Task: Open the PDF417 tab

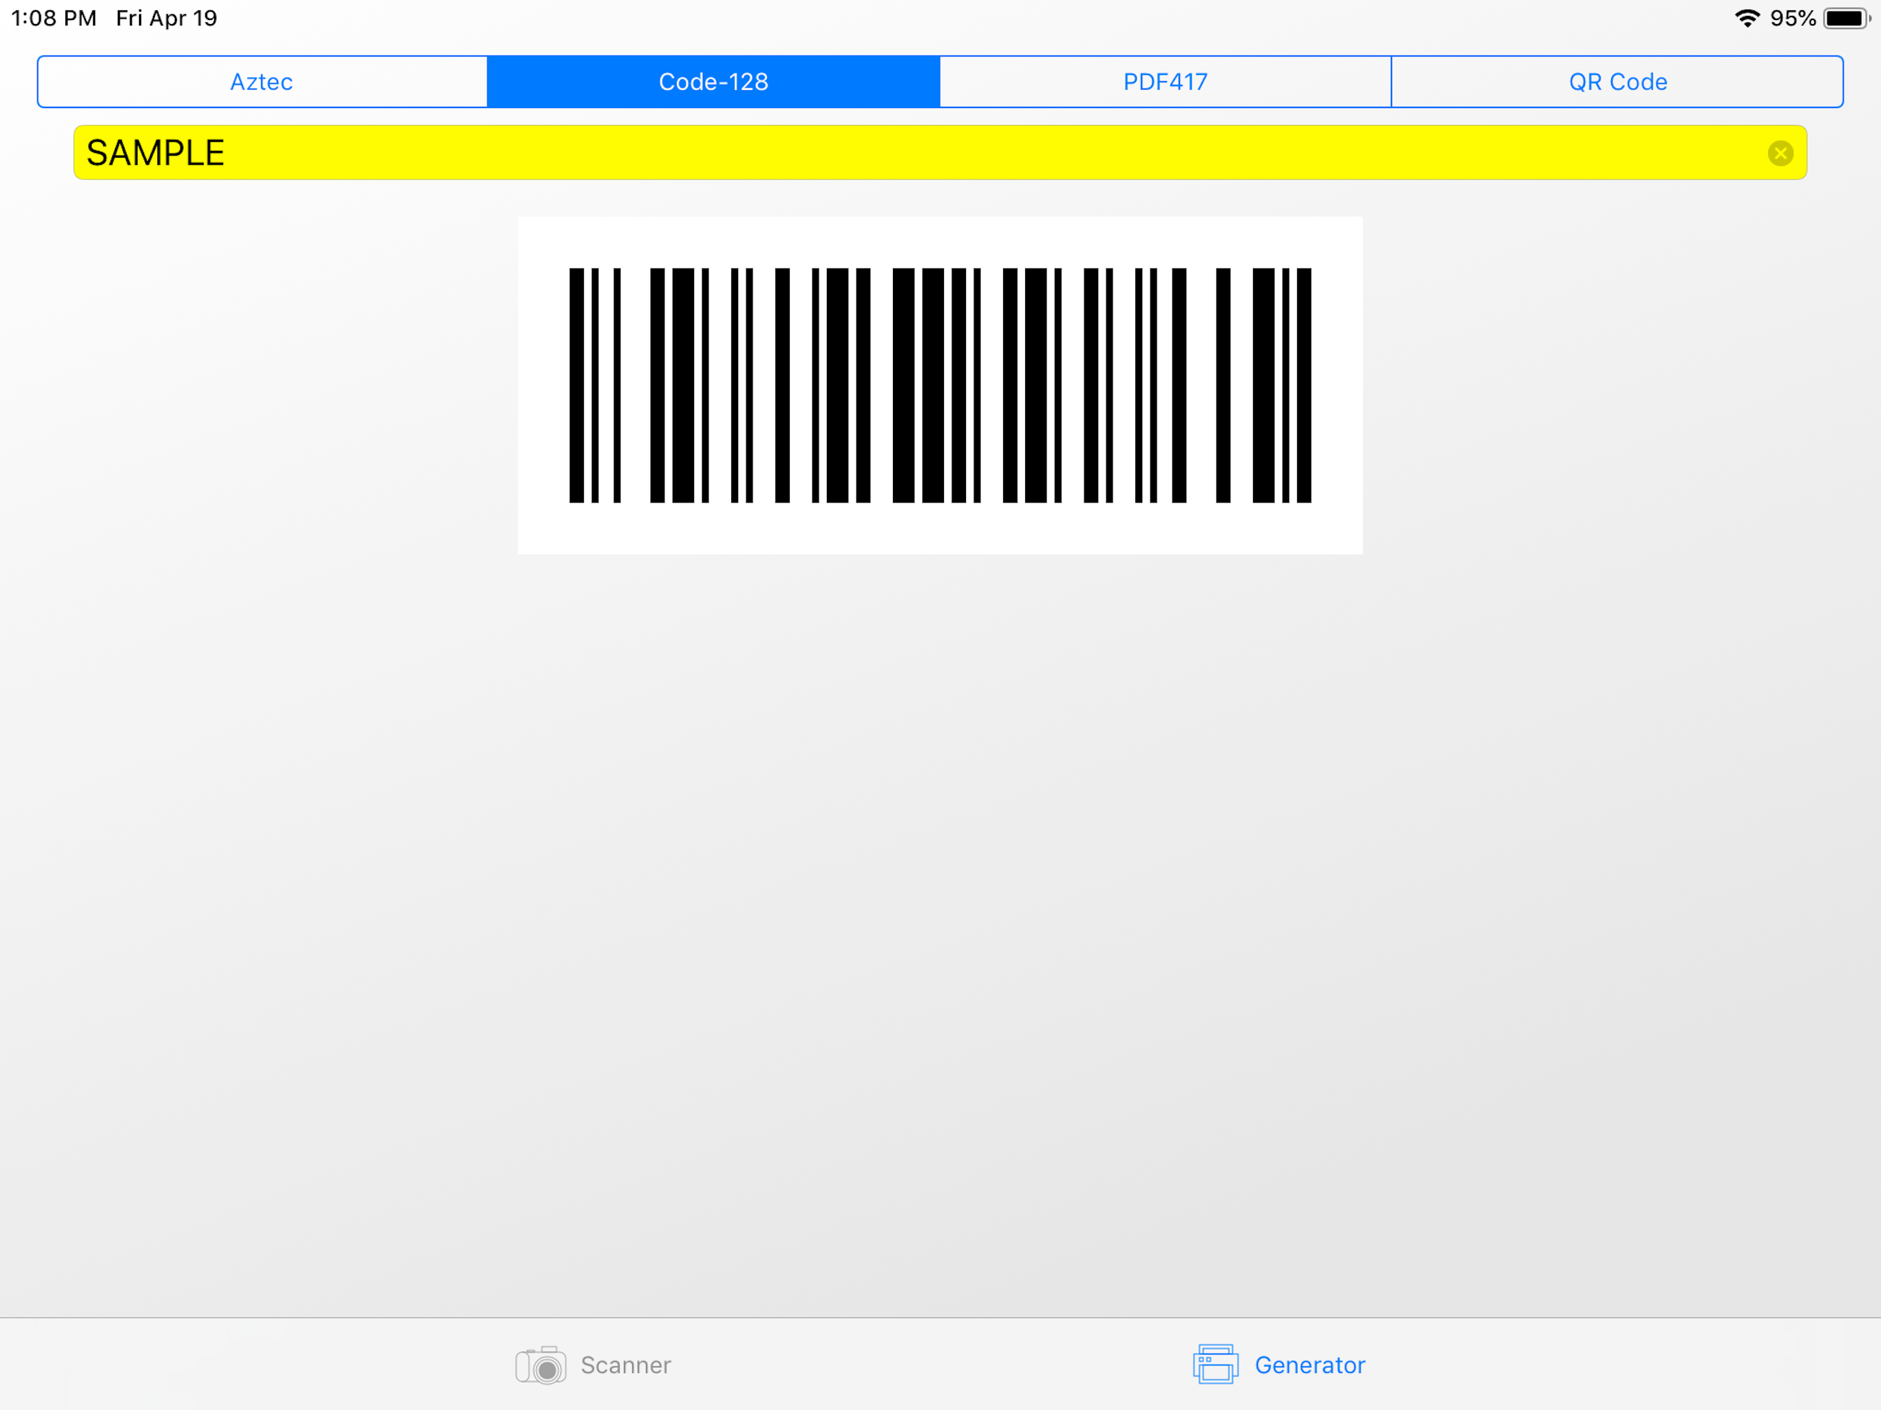Action: (x=1165, y=82)
